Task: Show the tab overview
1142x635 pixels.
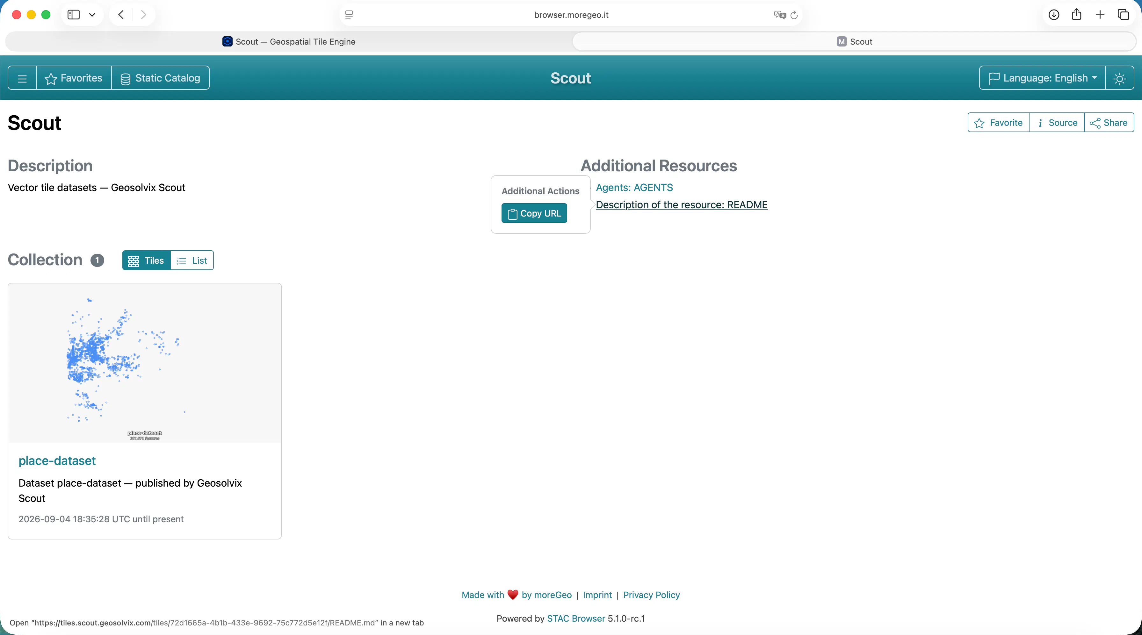Action: tap(1124, 15)
